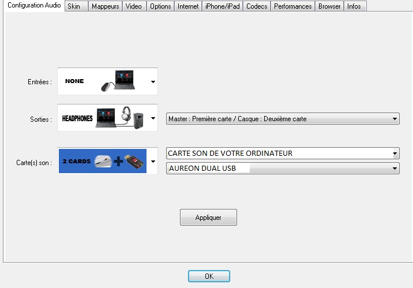Screen dimensions: 413x288
Task: Go to the Options tab
Action: tap(160, 6)
